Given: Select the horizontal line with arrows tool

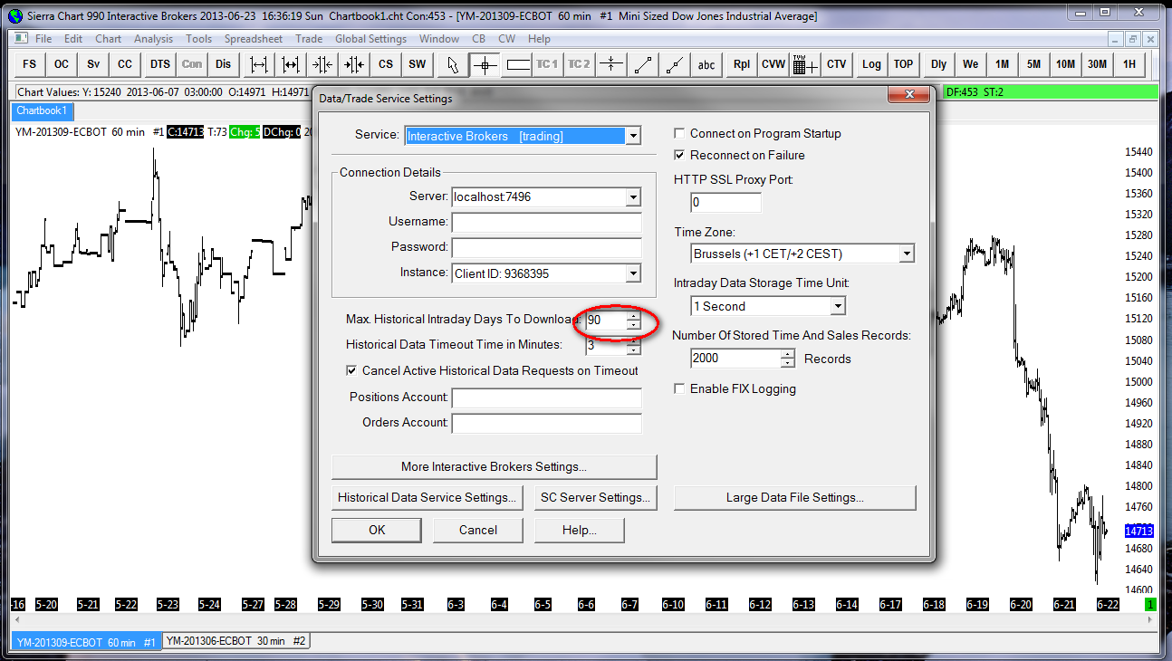Looking at the screenshot, I should (x=612, y=64).
